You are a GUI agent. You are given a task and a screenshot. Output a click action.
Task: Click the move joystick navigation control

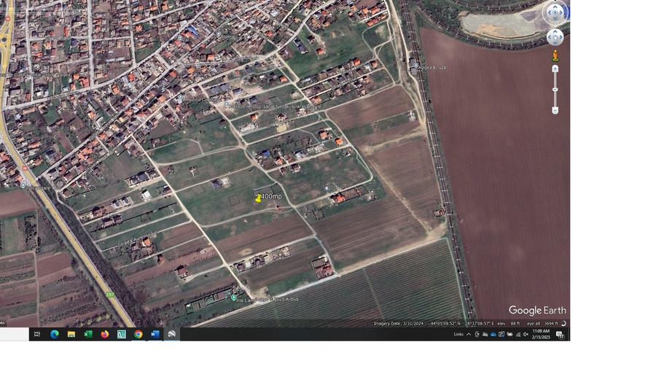tap(555, 36)
